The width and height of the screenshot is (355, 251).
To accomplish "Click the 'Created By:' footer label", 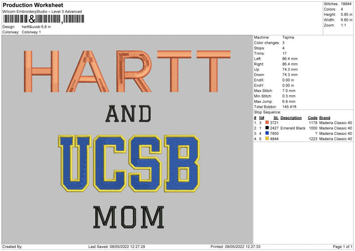I will (12, 247).
